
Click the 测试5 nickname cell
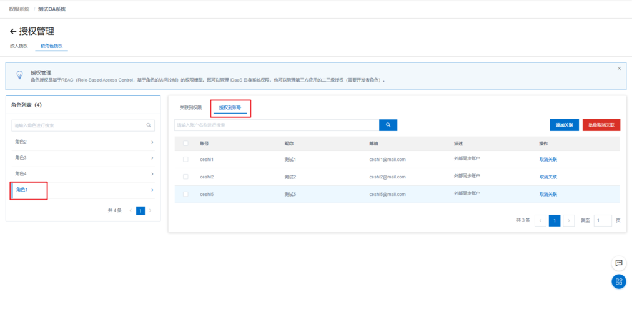click(290, 194)
